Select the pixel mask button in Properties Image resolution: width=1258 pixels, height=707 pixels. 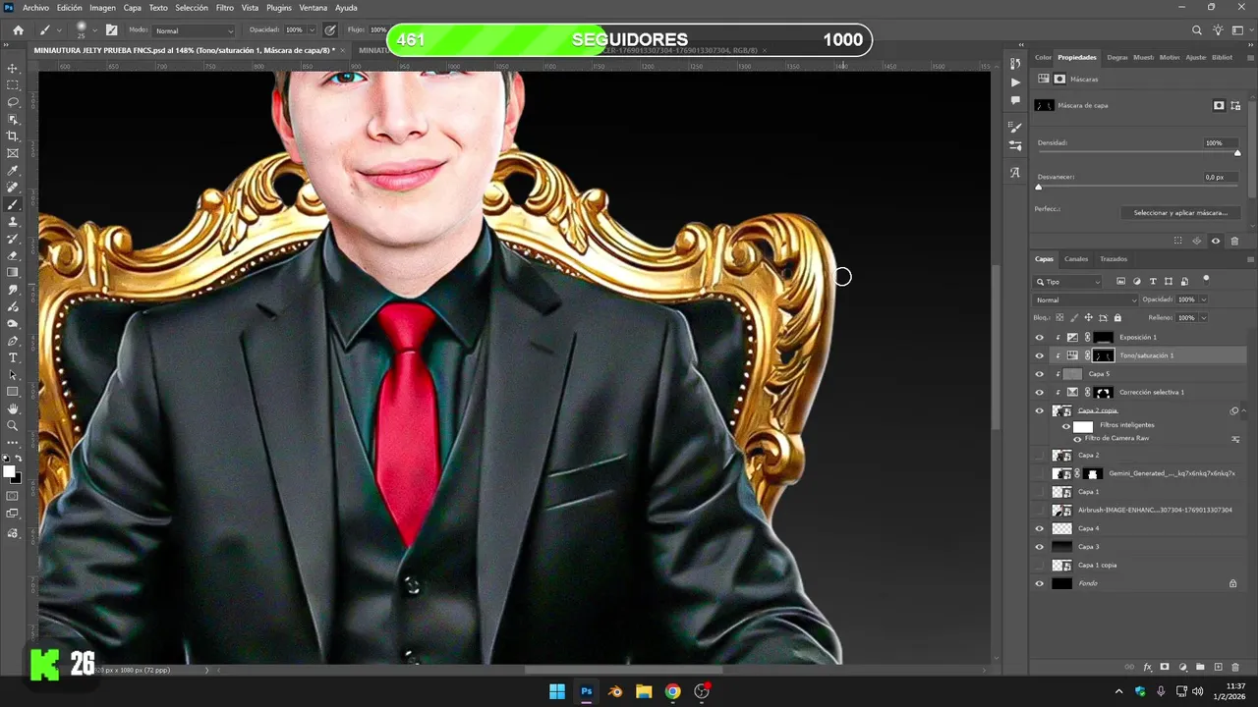pos(1219,105)
